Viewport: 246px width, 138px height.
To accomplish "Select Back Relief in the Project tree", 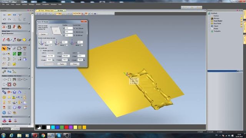I will [217, 23].
